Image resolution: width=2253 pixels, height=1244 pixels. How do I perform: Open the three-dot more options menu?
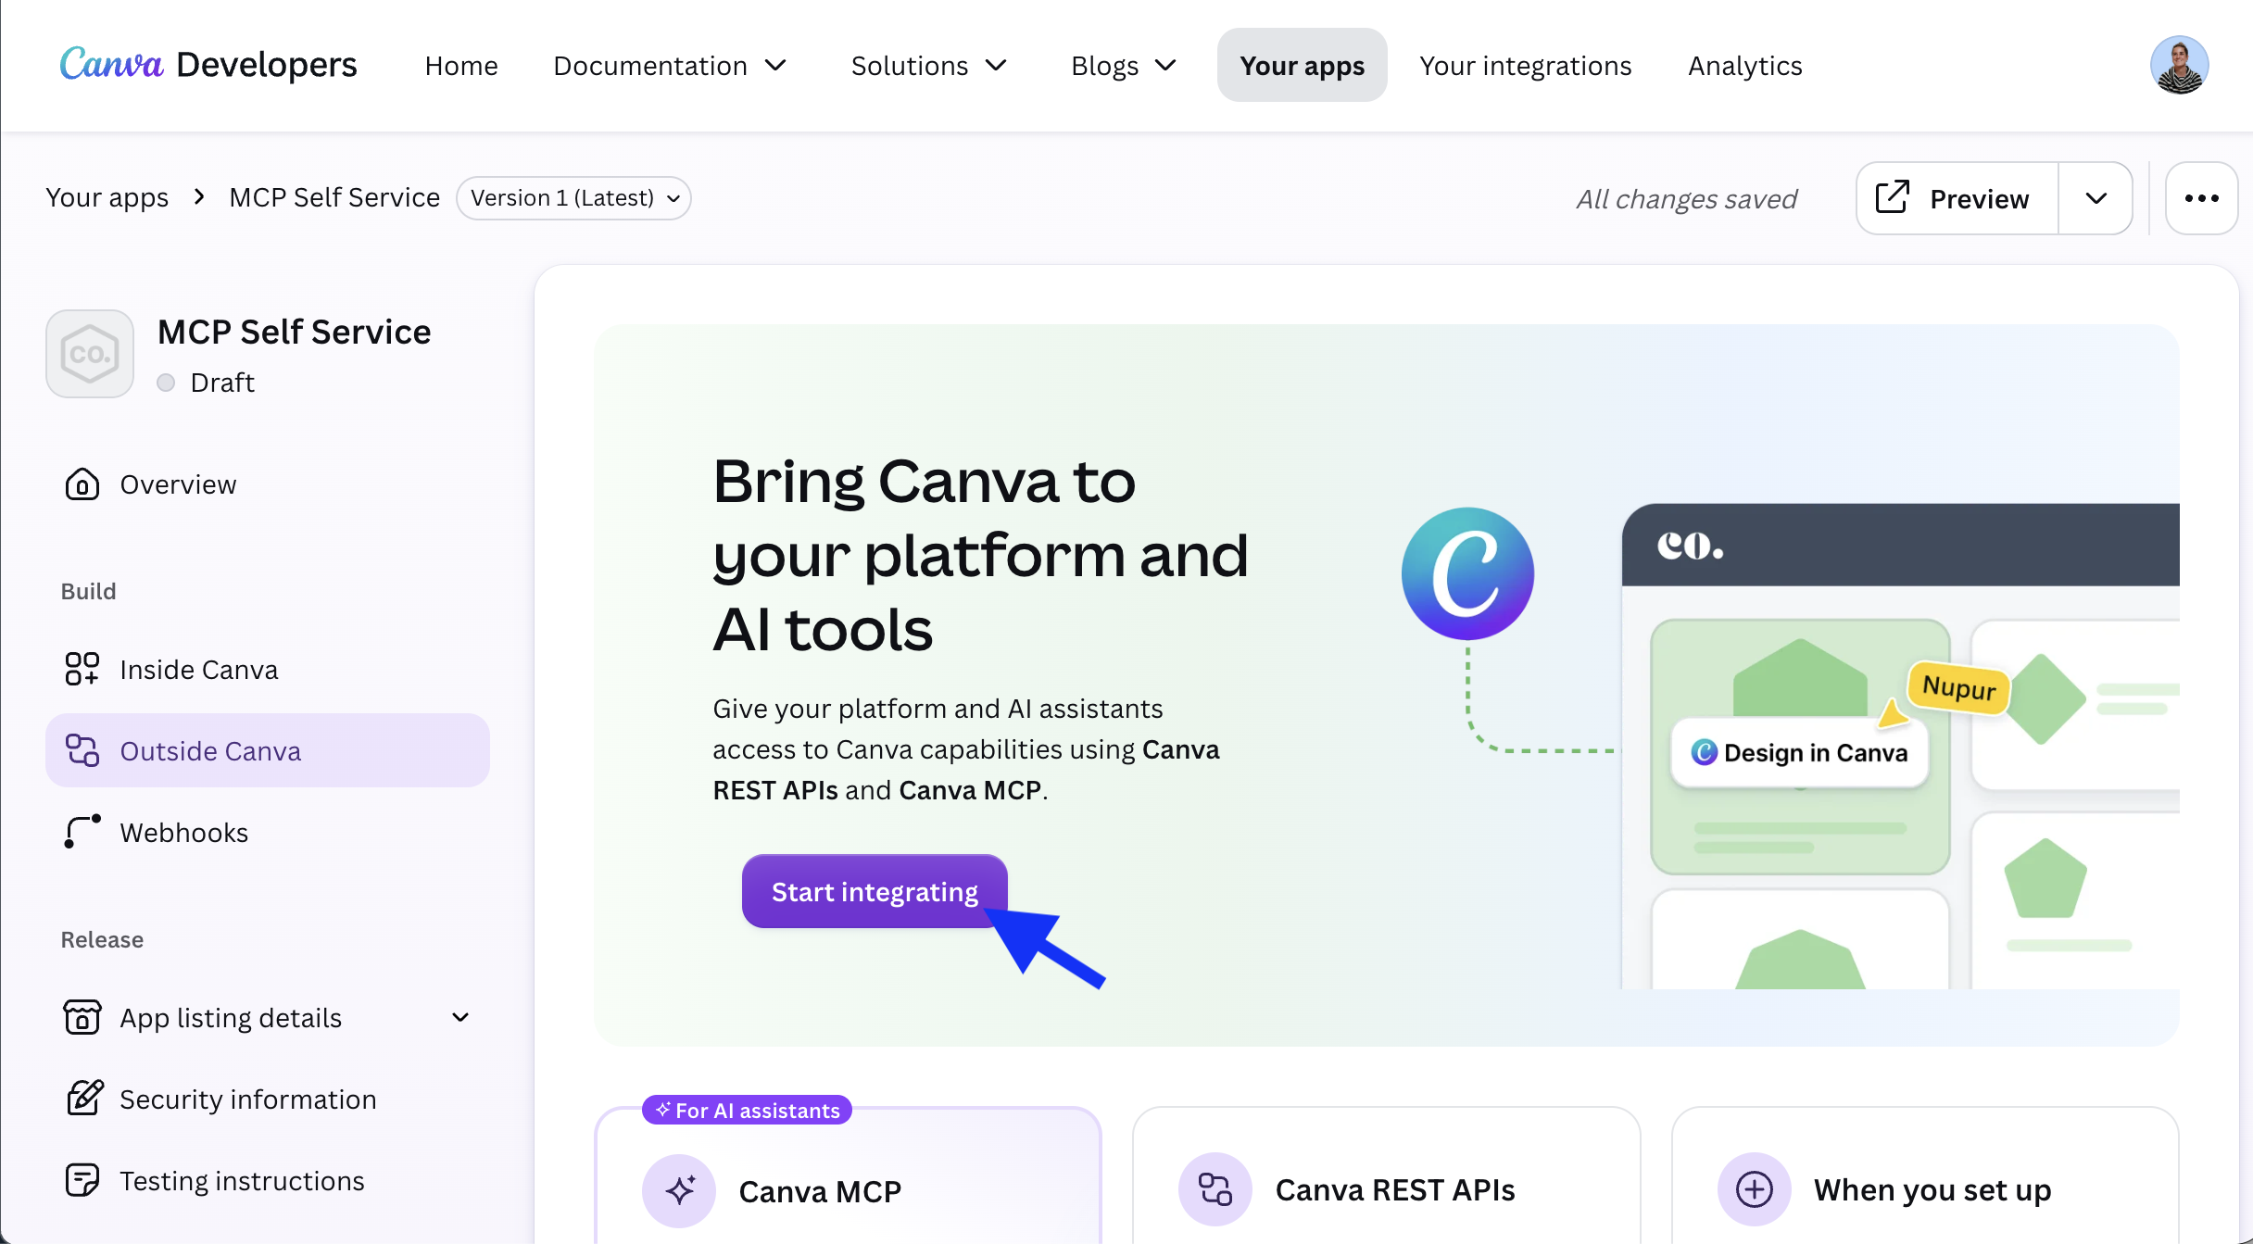[2201, 198]
